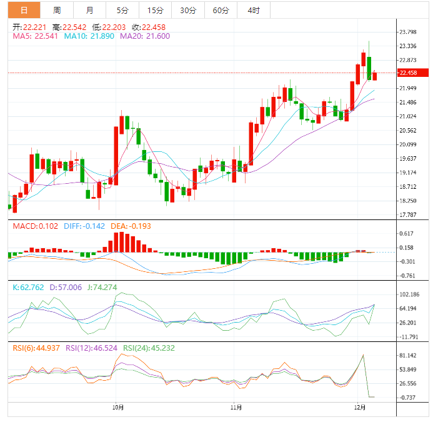The width and height of the screenshot is (433, 422).
Task: Click the RSI(24):45.232 label
Action: tap(149, 348)
